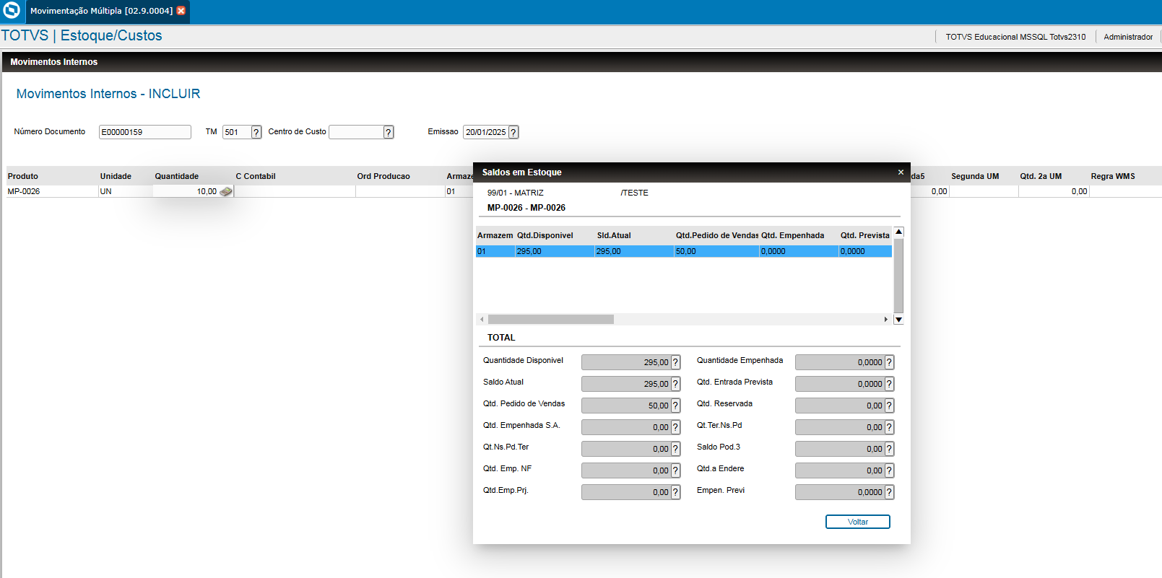This screenshot has height=578, width=1162.
Task: Open help icon for Saldo Pod.3
Action: click(x=889, y=449)
